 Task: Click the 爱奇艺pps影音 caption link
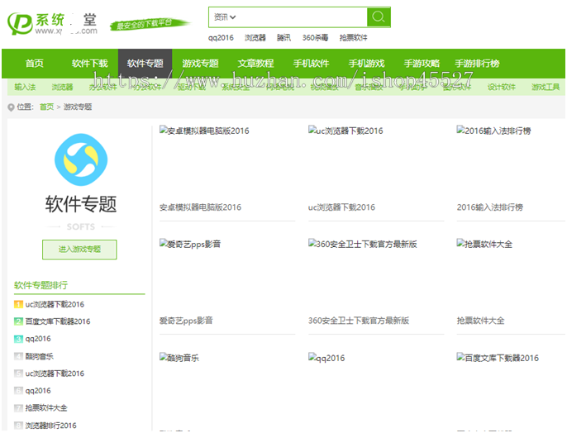coord(186,321)
